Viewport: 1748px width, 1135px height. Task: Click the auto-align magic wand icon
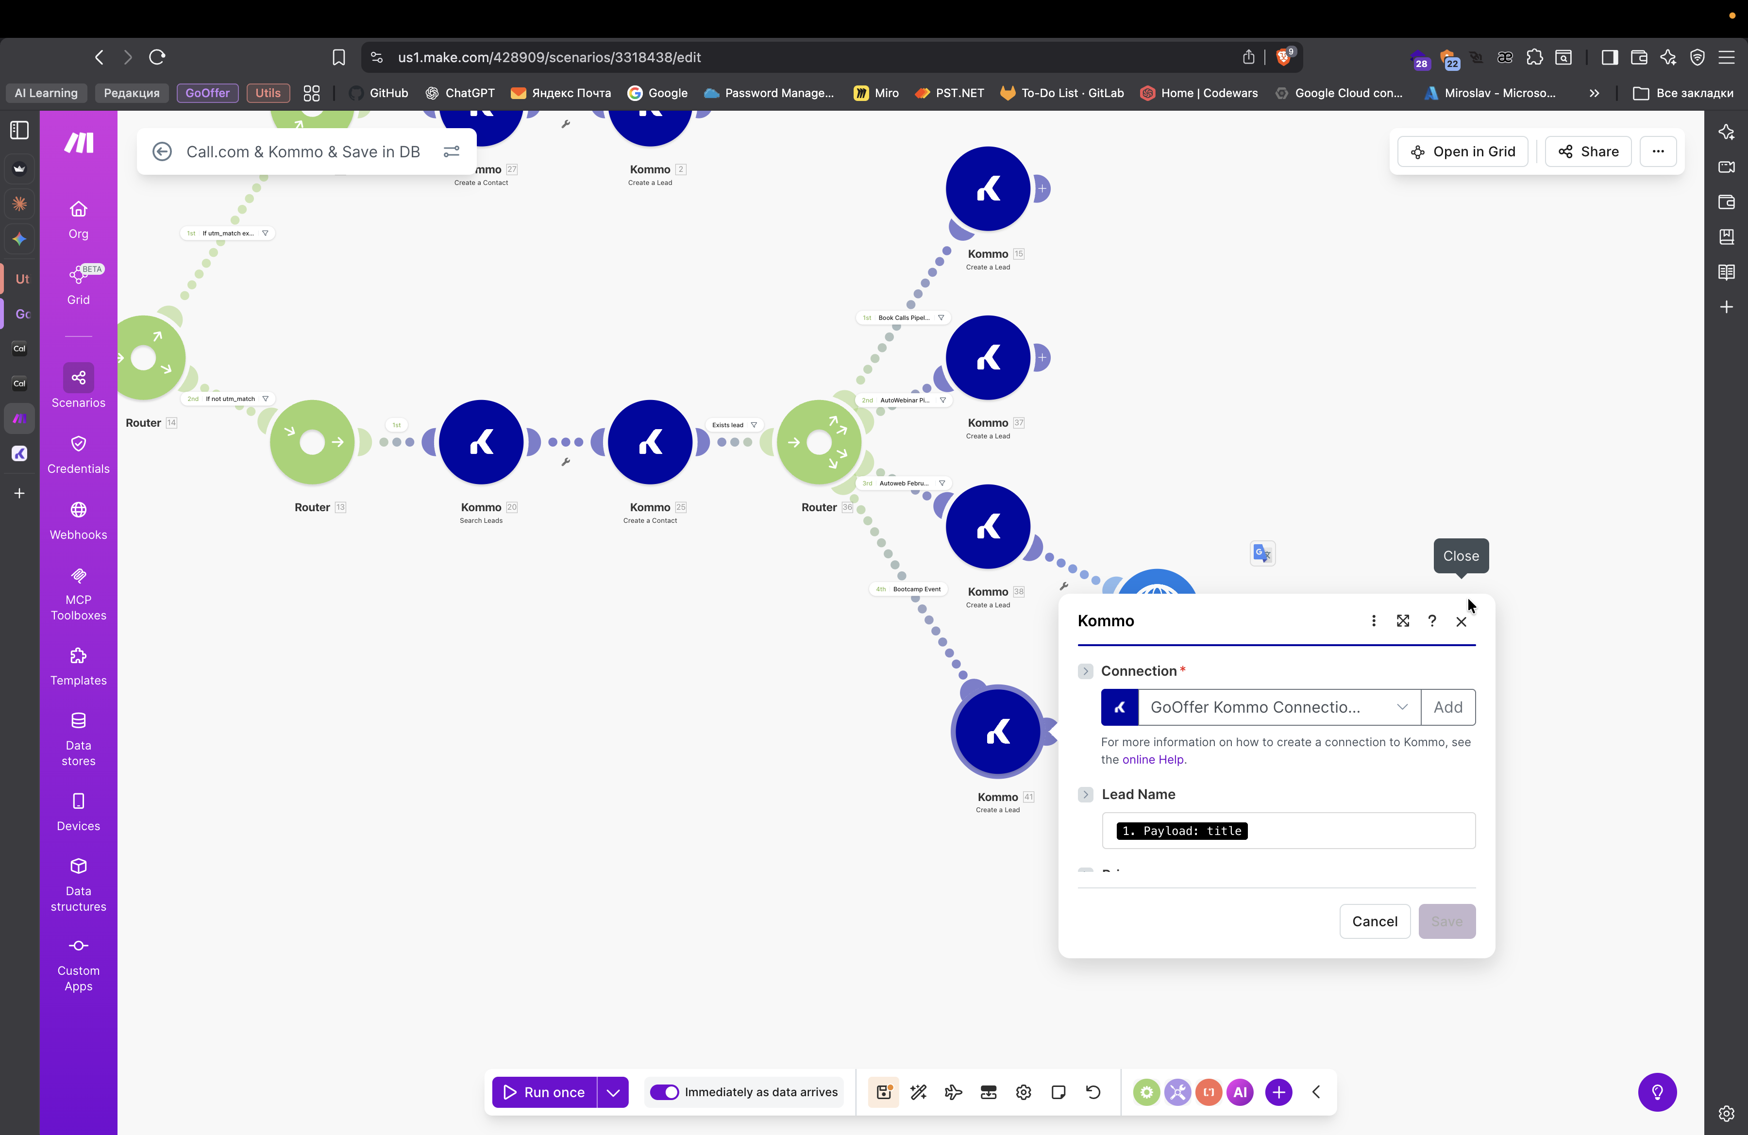(918, 1092)
